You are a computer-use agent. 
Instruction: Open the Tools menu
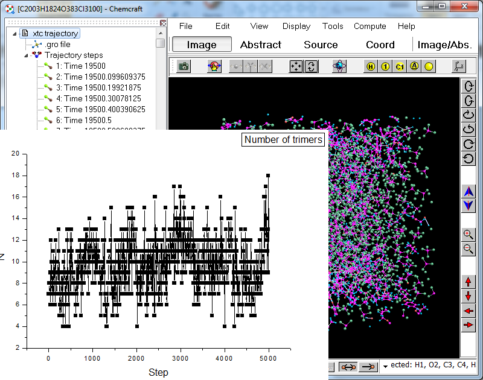333,26
